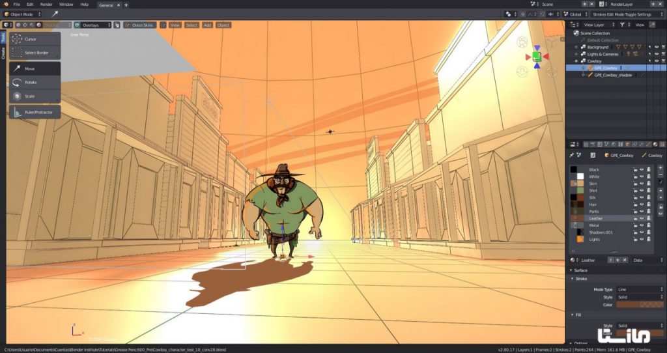The height and width of the screenshot is (353, 667).
Task: Select the Select Border tool
Action: click(x=35, y=53)
